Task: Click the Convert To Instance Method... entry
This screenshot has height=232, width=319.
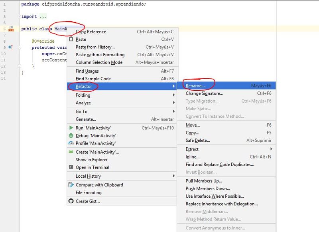Action: coord(226,116)
